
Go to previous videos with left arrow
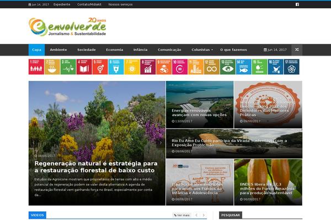point(196,215)
